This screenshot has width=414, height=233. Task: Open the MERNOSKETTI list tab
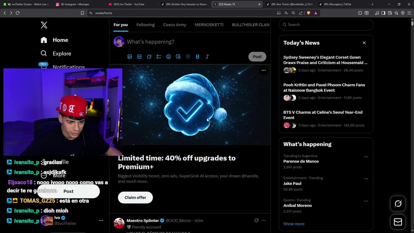tap(209, 25)
